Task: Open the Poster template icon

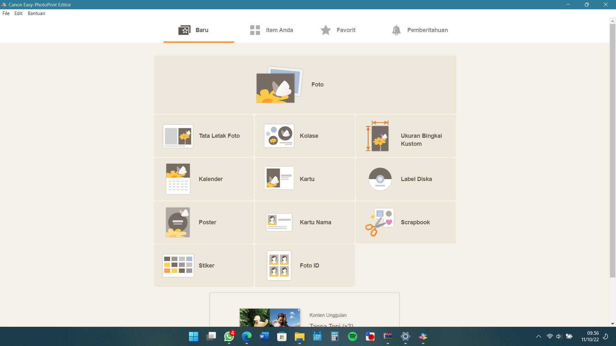Action: pos(178,222)
